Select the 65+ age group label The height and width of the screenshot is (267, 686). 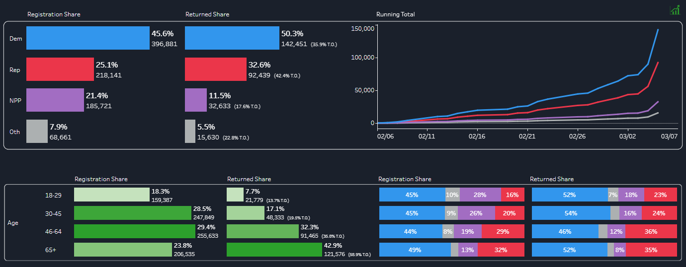(51, 250)
